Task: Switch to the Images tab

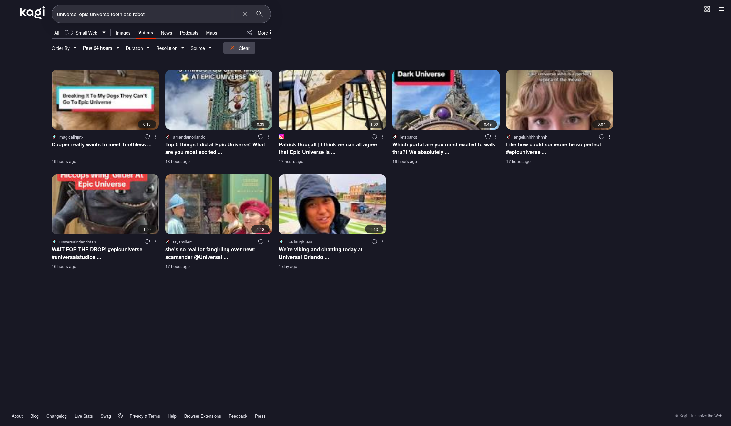Action: [x=123, y=33]
